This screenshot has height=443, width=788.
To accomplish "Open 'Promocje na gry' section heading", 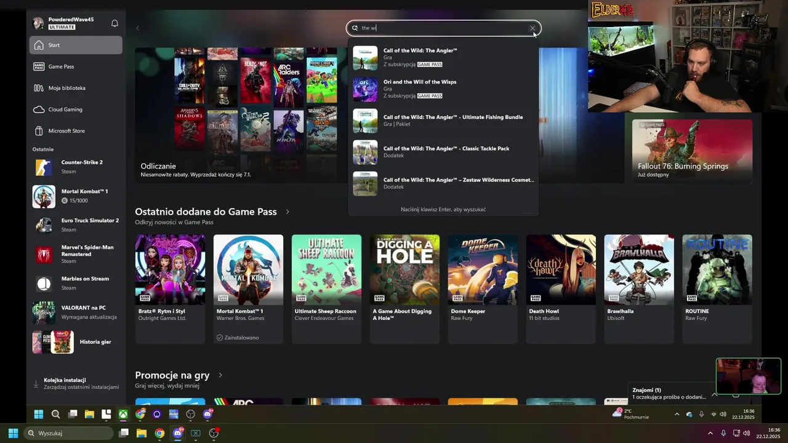I will pyautogui.click(x=172, y=375).
